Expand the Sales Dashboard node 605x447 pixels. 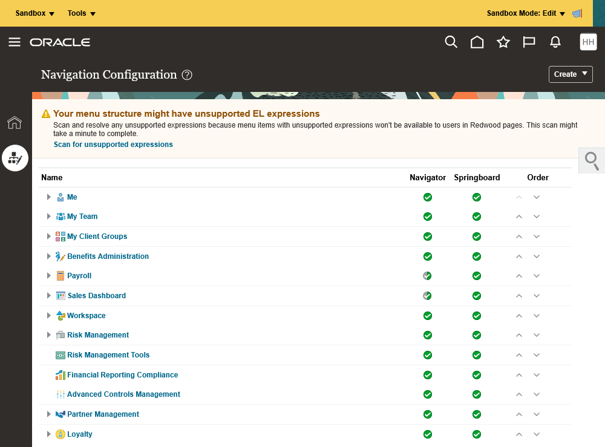[48, 296]
